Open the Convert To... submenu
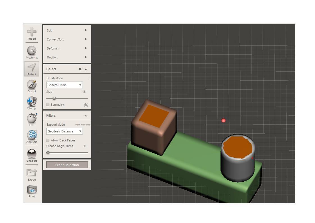 (67, 39)
